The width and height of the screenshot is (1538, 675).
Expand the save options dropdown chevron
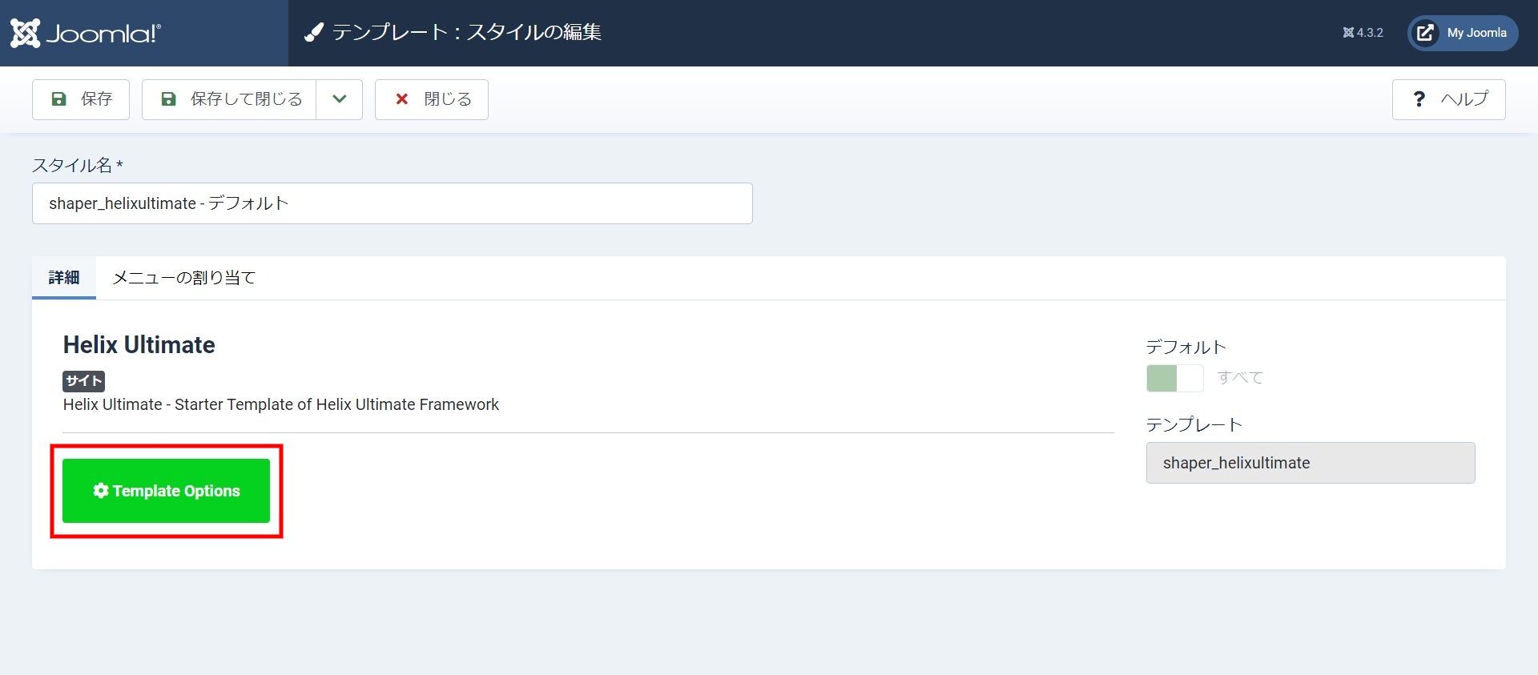pyautogui.click(x=339, y=99)
